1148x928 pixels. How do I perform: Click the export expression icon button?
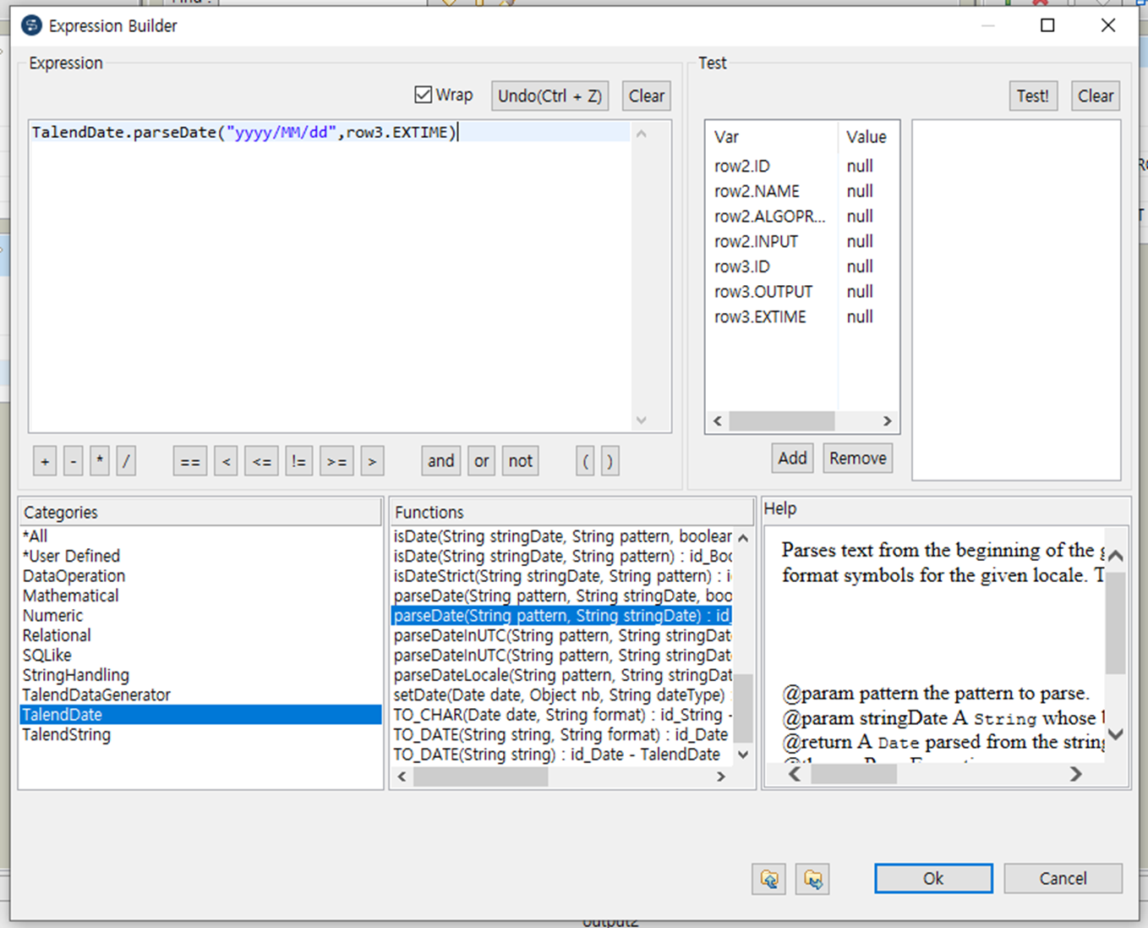[812, 879]
